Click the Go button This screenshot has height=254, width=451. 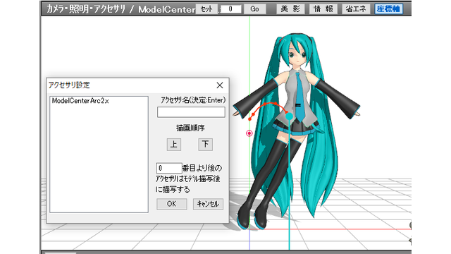click(x=254, y=9)
